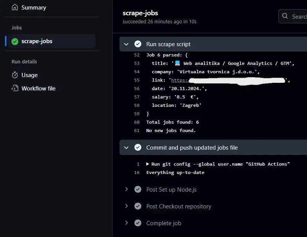Click checkmark icon on Run scrape script

138,44
